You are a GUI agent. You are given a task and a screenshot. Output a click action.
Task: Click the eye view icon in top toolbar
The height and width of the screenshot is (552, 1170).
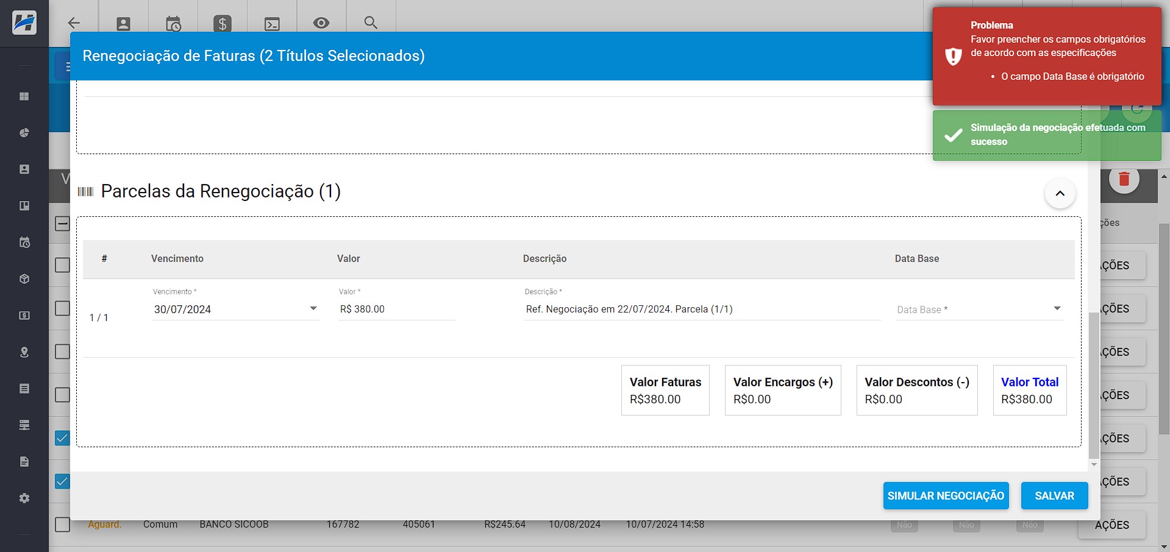point(321,23)
